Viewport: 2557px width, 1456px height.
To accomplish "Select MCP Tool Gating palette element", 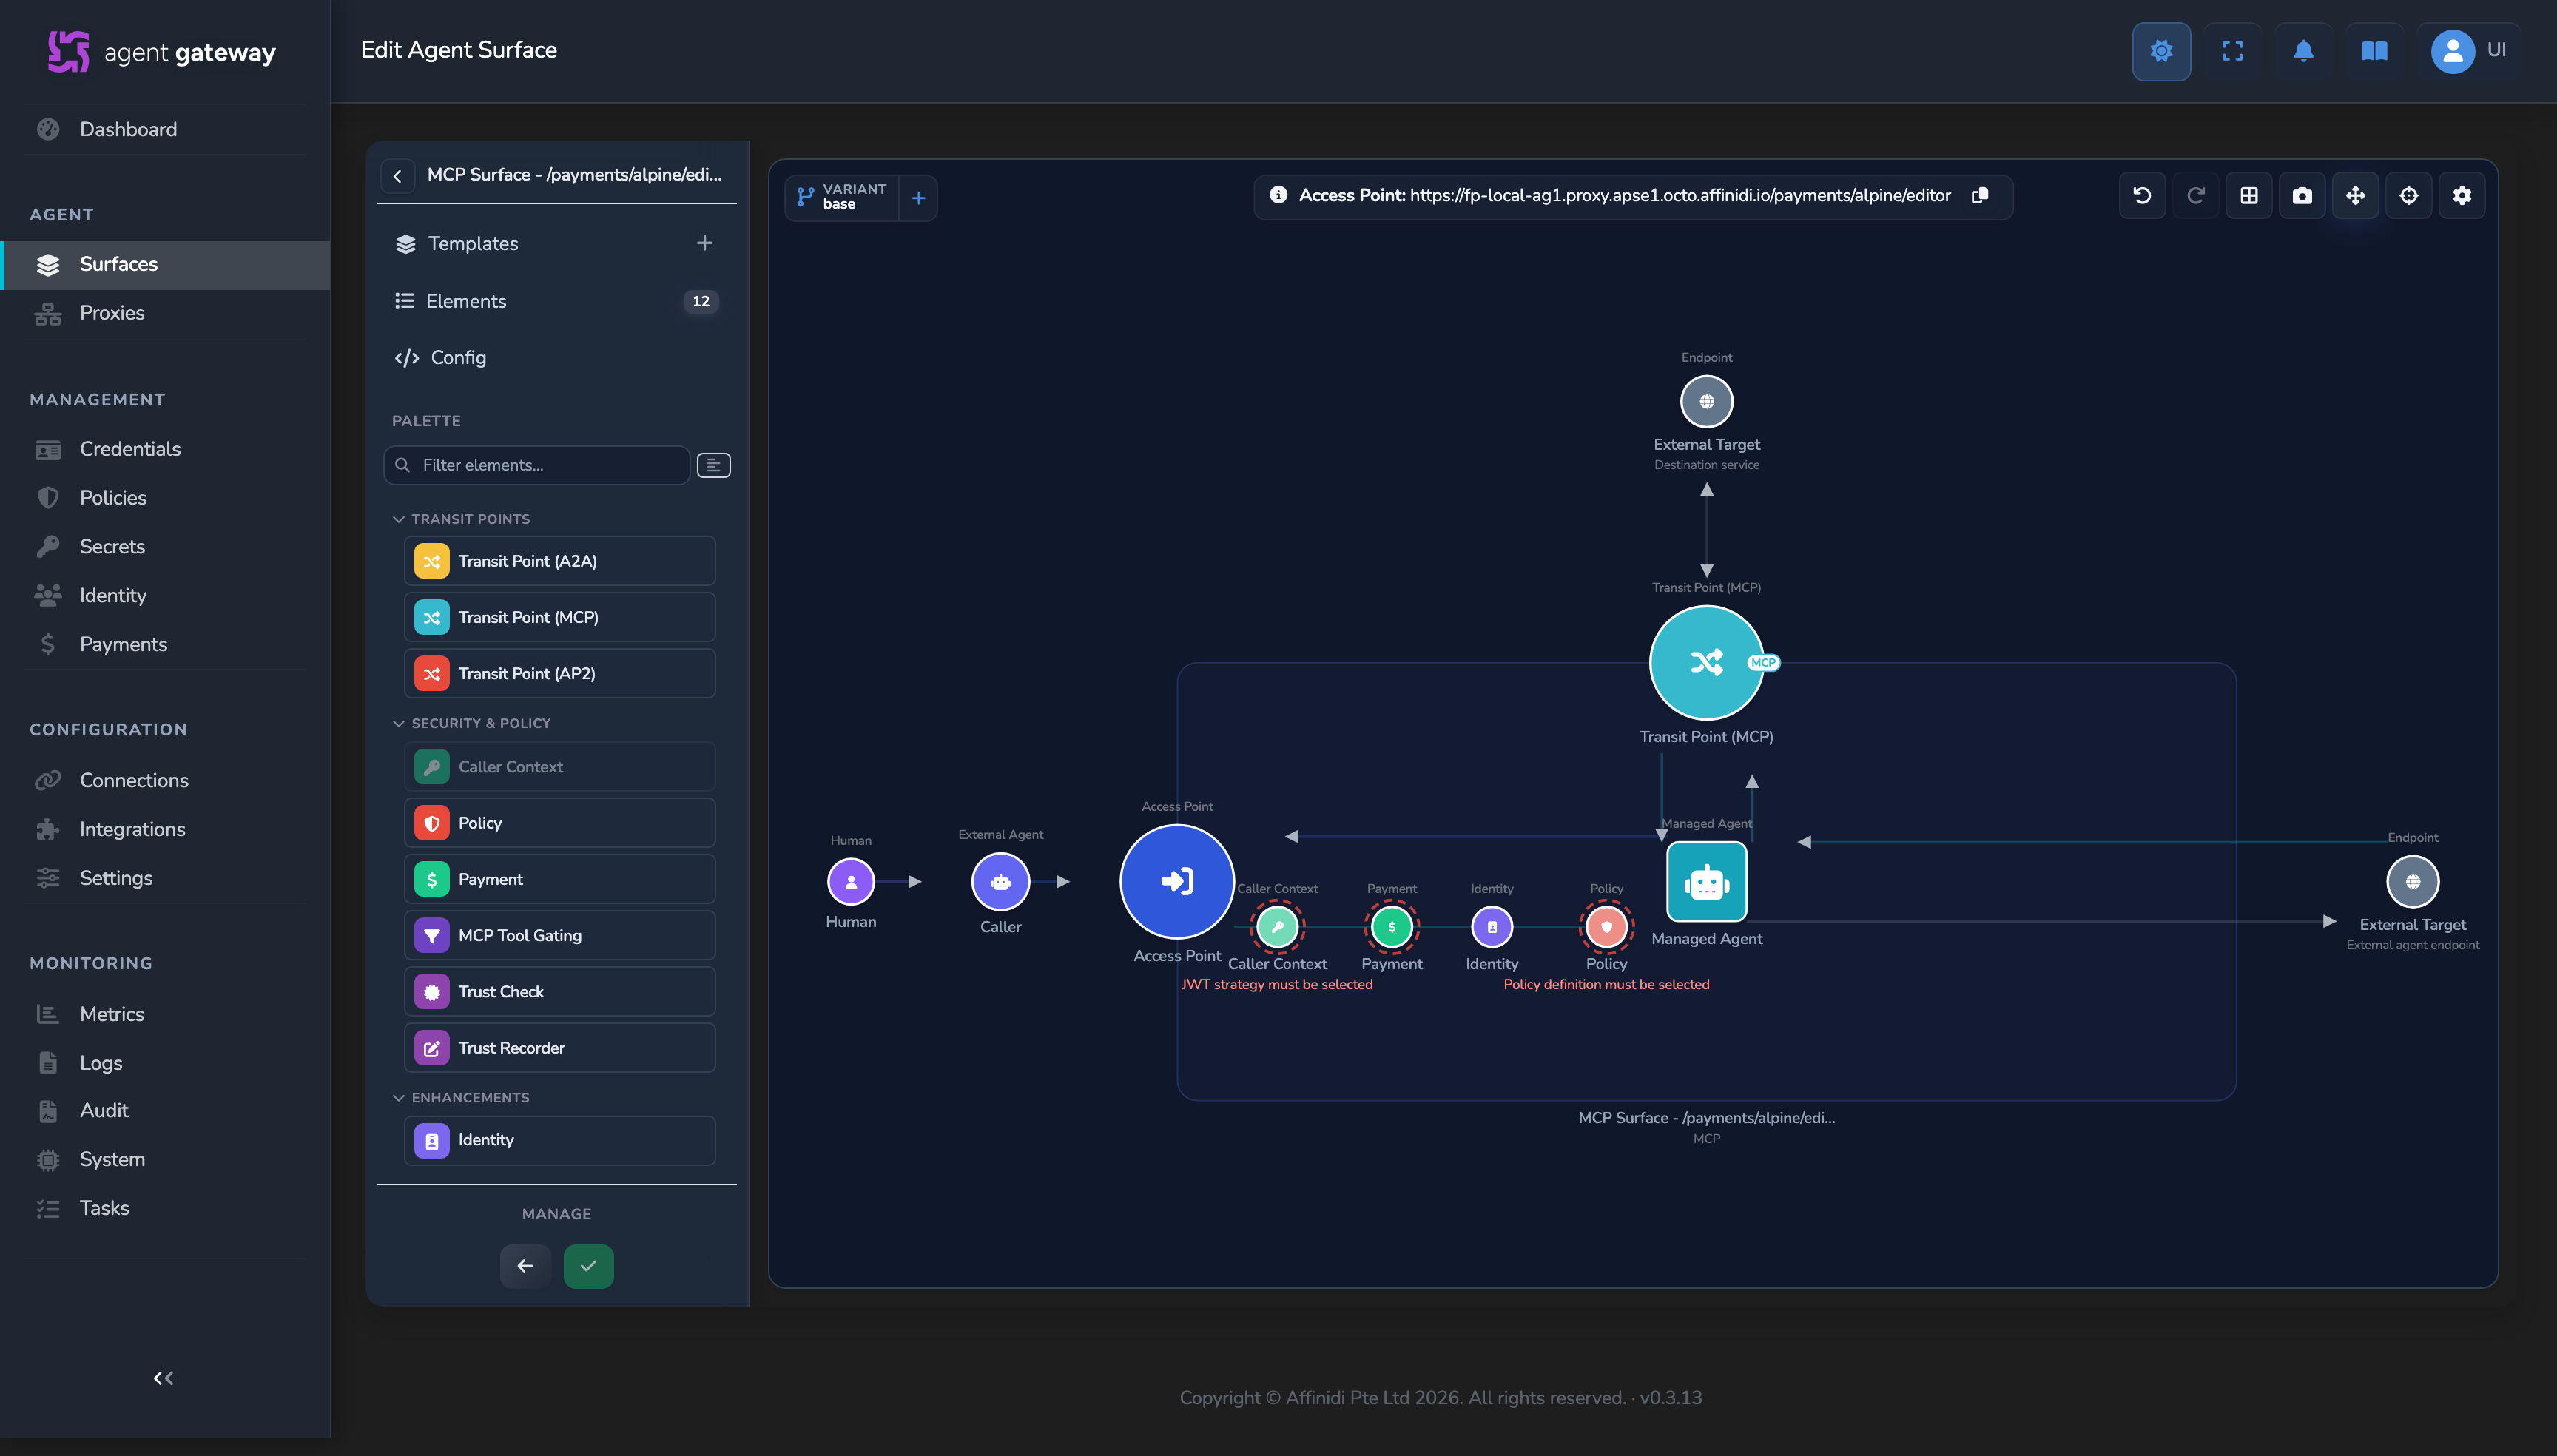I will 560,935.
